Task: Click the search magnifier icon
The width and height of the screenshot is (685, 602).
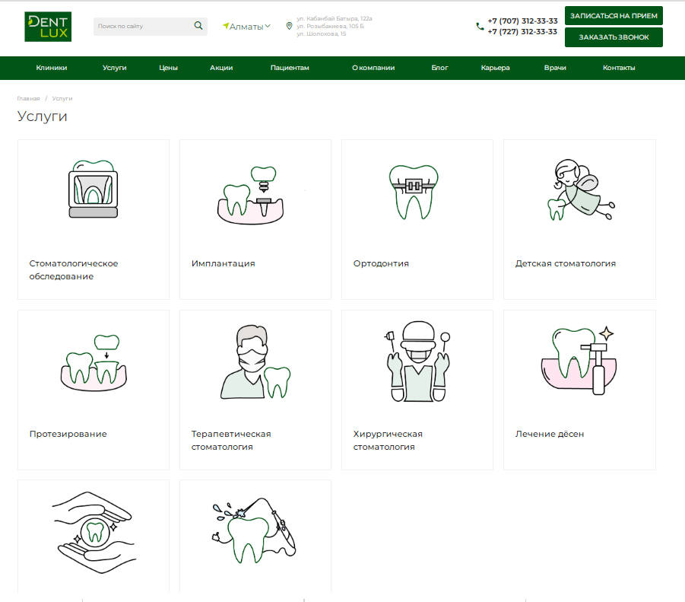Action: (198, 26)
